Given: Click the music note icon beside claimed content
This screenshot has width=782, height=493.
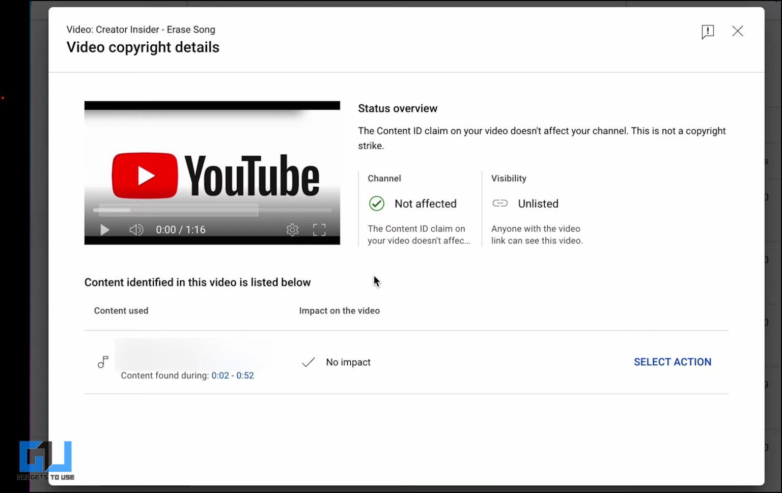Looking at the screenshot, I should 103,362.
